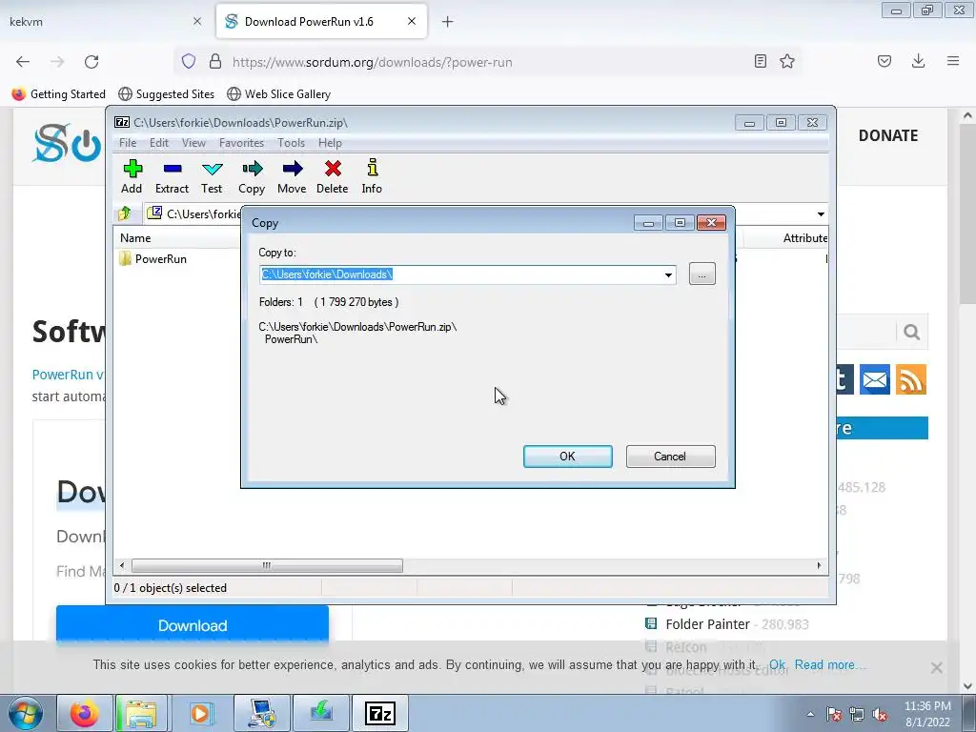Image resolution: width=976 pixels, height=732 pixels.
Task: Click the Firefox taskbar icon
Action: coord(84,713)
